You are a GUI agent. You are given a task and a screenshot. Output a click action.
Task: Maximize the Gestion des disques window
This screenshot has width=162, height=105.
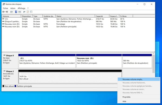144,4
